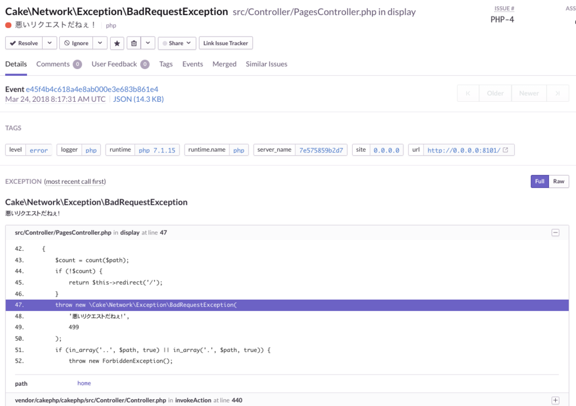576x406 pixels.
Task: Click the trash delete icon
Action: [134, 43]
